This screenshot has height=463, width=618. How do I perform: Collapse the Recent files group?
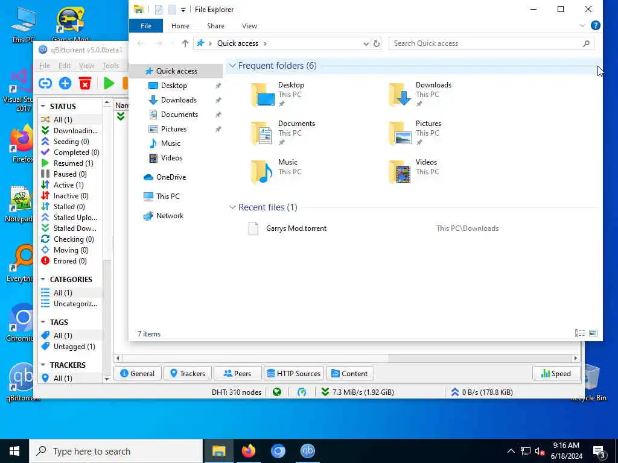(x=232, y=207)
